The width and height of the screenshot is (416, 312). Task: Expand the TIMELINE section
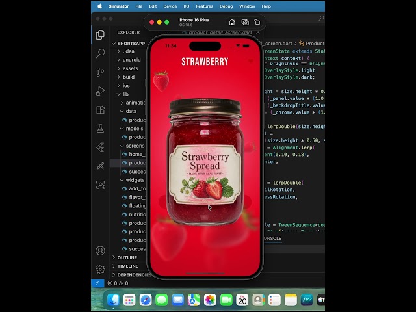(x=129, y=266)
